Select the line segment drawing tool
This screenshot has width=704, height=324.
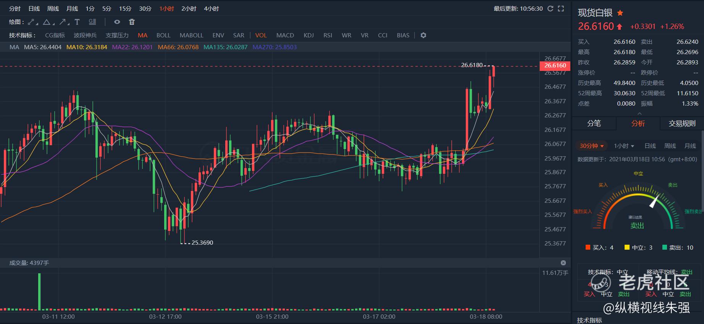coord(33,22)
